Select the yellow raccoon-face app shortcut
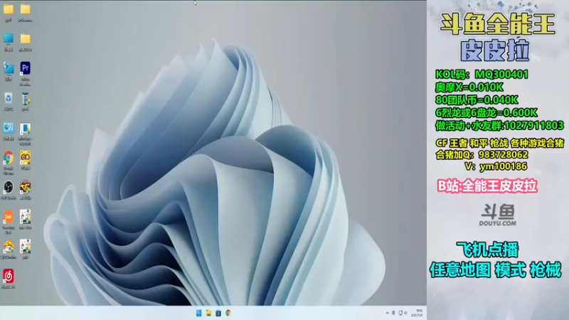This screenshot has height=320, width=569. tap(25, 158)
